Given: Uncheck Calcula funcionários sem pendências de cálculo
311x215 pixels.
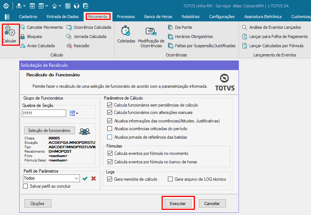Looking at the screenshot, I should 109,105.
